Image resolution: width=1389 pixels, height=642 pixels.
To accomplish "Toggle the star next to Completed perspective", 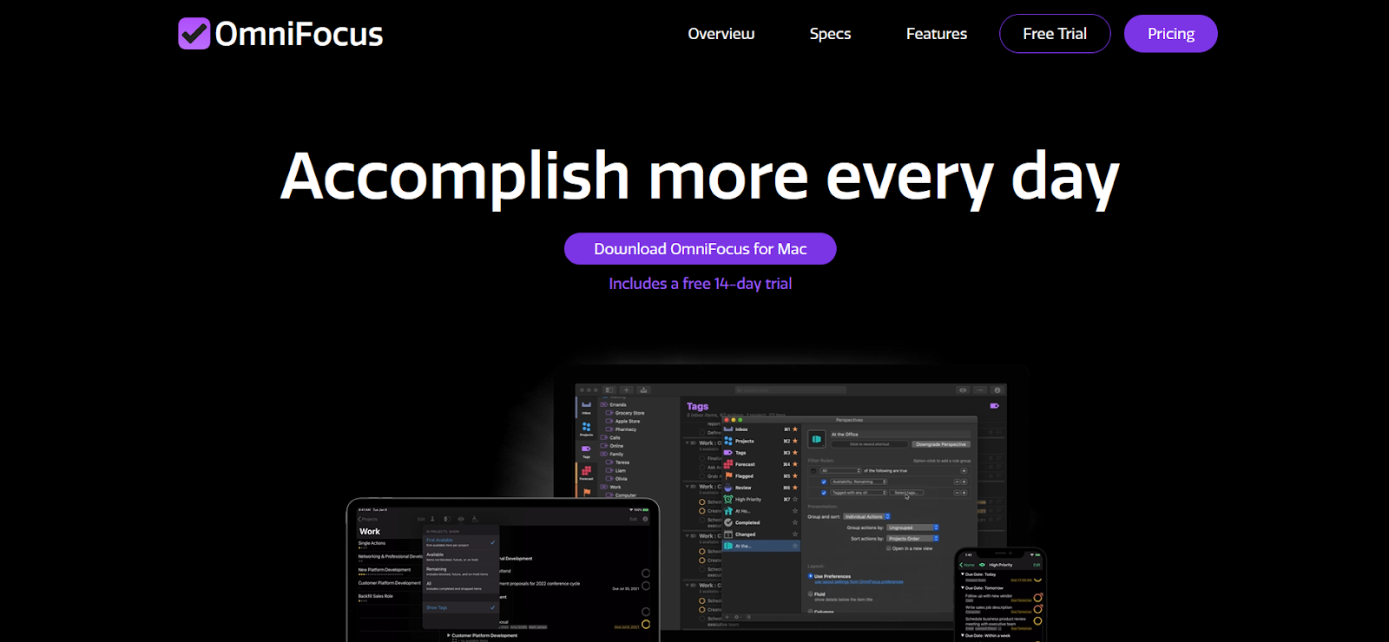I will [x=795, y=522].
